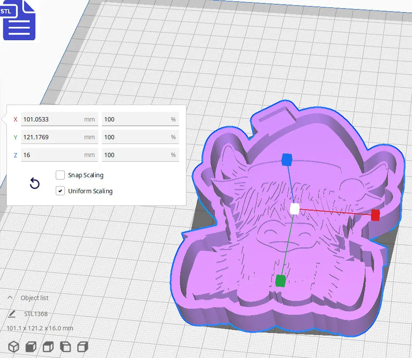Enable the Snap Scaling checkbox
Viewport: 412px width, 358px height.
pyautogui.click(x=60, y=175)
